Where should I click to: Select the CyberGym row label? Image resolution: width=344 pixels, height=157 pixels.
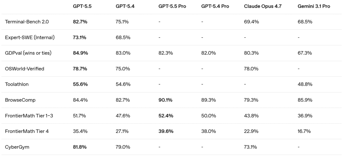pos(17,147)
